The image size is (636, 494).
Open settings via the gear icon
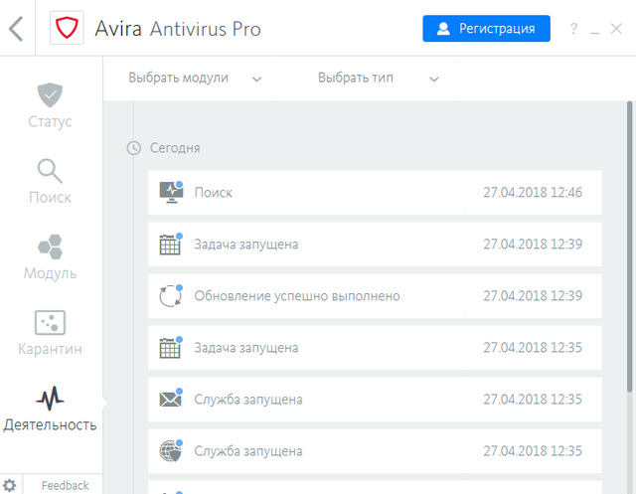(9, 485)
